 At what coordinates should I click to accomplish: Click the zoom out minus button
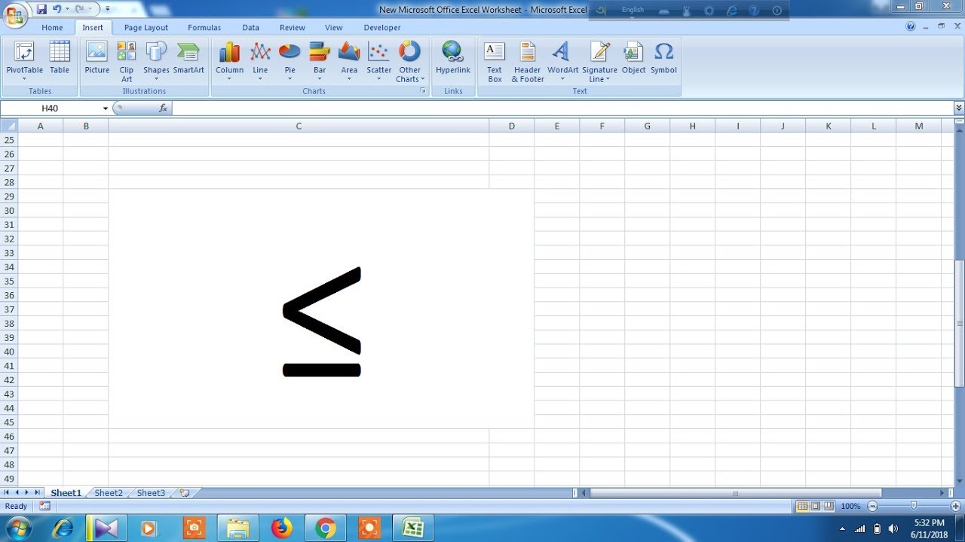(x=873, y=506)
